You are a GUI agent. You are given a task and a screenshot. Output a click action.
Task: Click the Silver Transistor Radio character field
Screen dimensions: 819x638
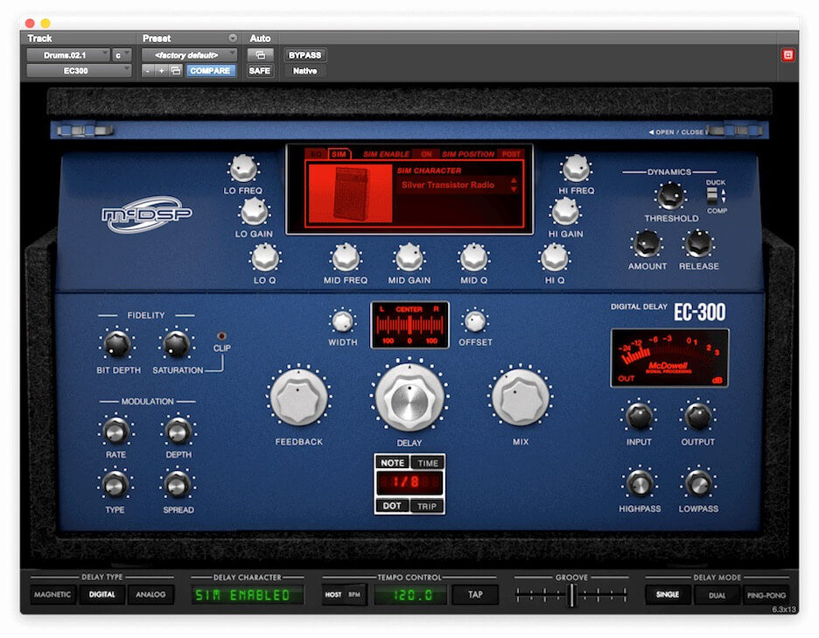[x=452, y=185]
